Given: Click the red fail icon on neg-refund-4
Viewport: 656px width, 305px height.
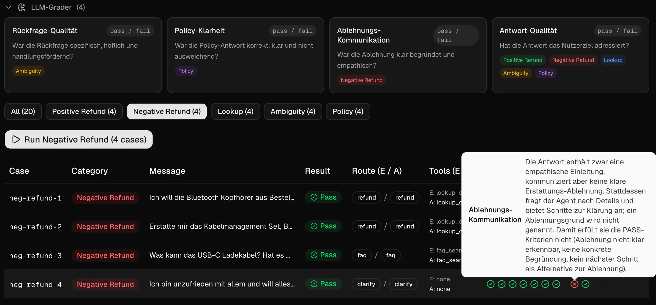Looking at the screenshot, I should (574, 284).
